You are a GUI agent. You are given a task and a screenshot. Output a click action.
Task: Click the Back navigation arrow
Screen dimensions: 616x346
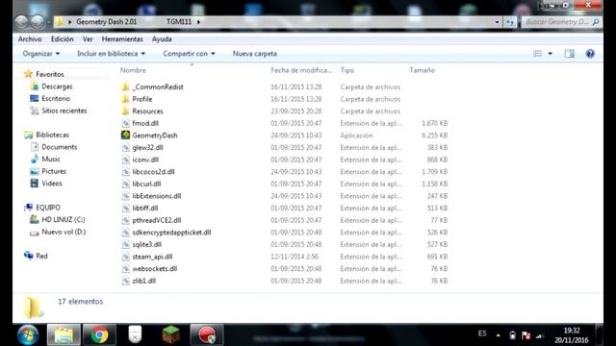point(21,22)
